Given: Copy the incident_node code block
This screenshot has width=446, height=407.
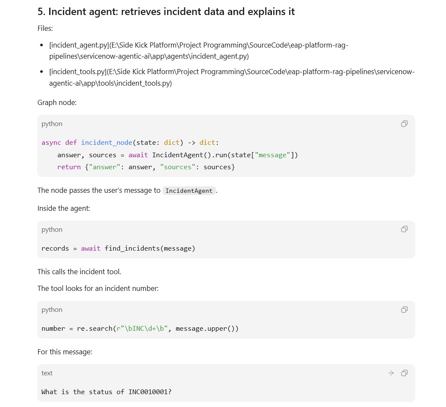Looking at the screenshot, I should point(404,124).
